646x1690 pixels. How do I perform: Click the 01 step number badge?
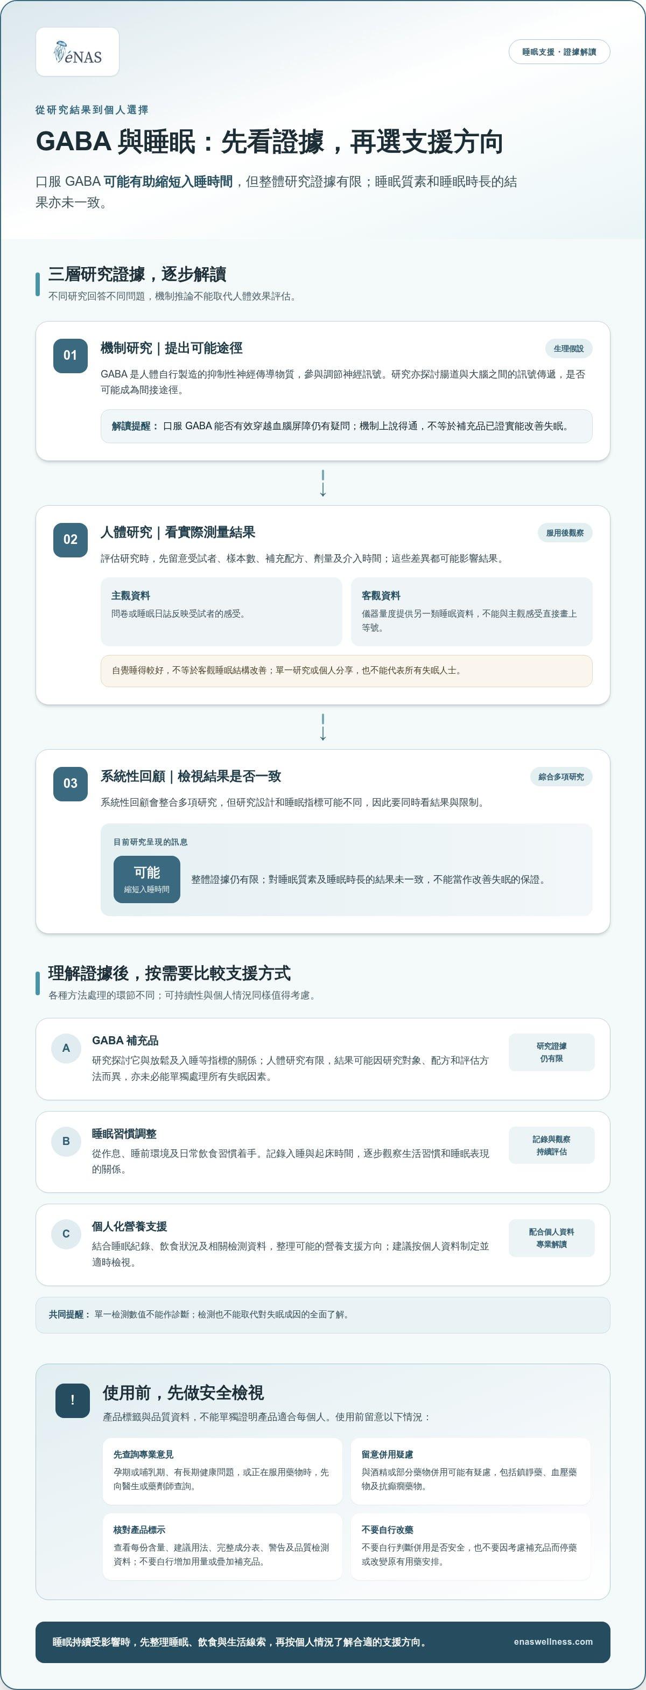70,355
